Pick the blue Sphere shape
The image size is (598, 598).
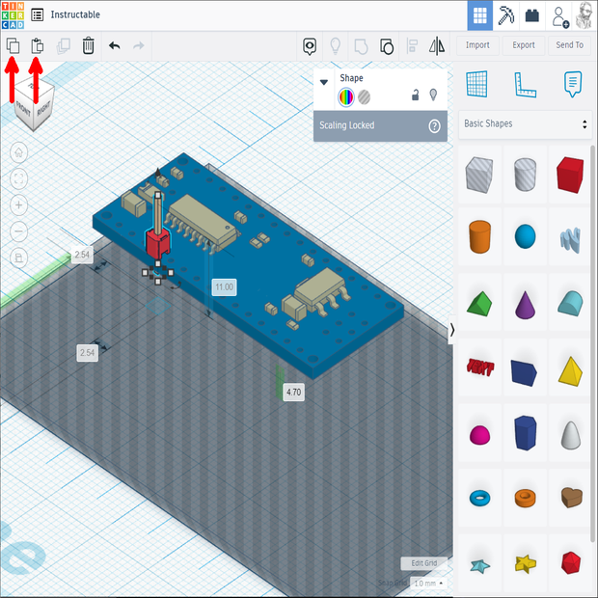coord(525,236)
